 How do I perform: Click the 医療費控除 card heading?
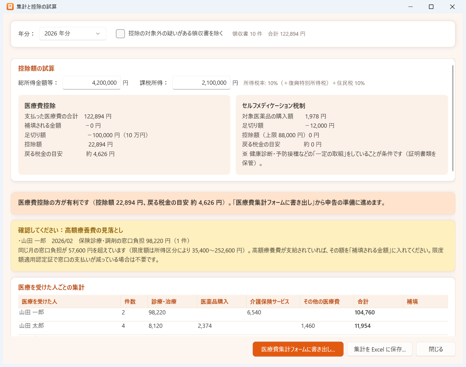point(40,106)
